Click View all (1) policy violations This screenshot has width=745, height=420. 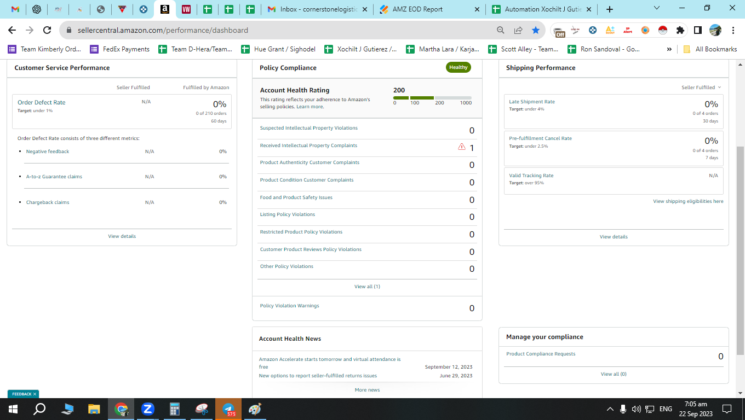367,287
